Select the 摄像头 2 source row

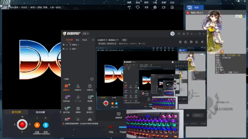click(78, 45)
